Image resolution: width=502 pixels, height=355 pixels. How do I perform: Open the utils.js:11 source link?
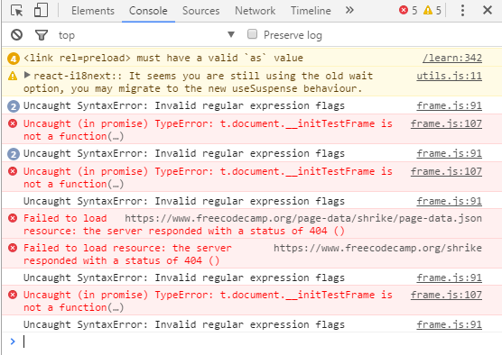coord(449,76)
